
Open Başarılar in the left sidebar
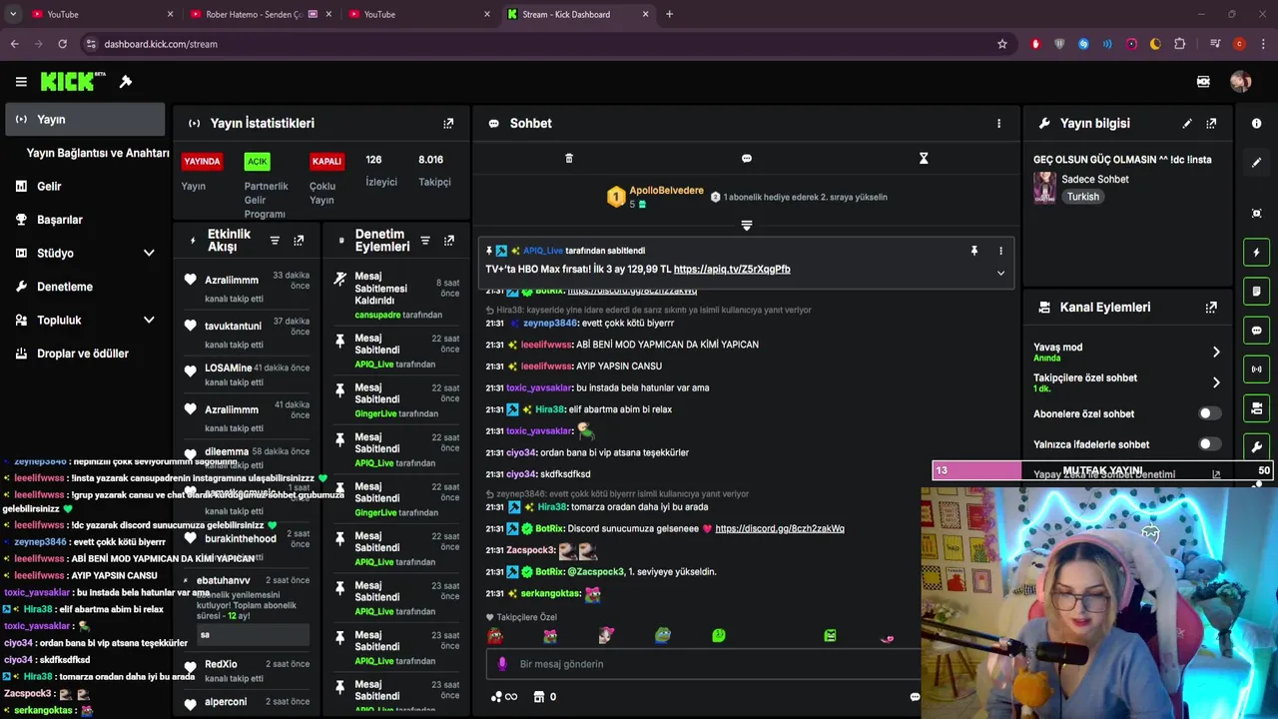(x=59, y=220)
